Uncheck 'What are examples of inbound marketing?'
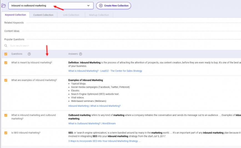241x148 pixels. coord(6,80)
